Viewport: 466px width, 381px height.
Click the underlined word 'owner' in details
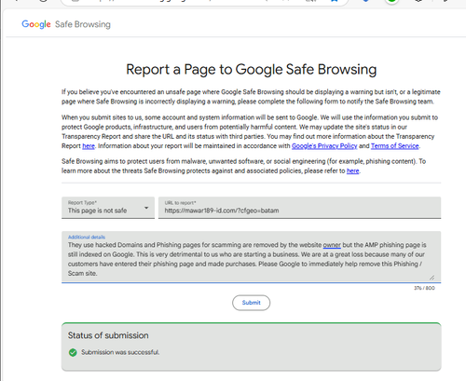pos(332,245)
